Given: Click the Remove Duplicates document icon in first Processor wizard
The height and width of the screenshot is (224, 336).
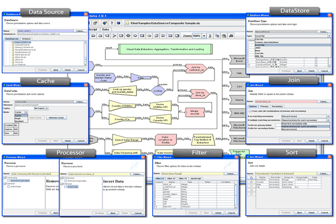Looking at the screenshot, I should [9, 181].
